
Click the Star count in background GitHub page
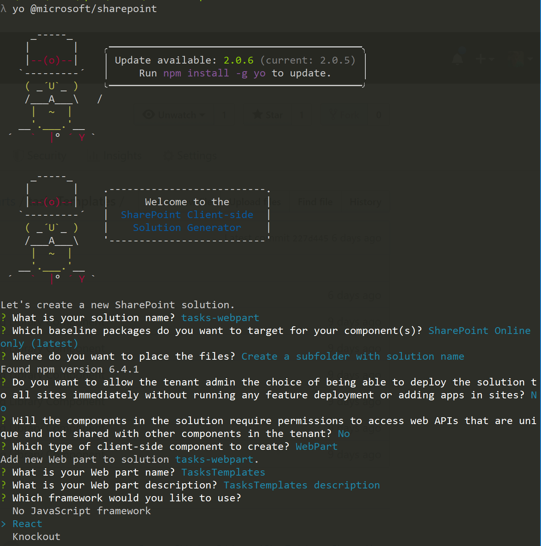point(301,115)
